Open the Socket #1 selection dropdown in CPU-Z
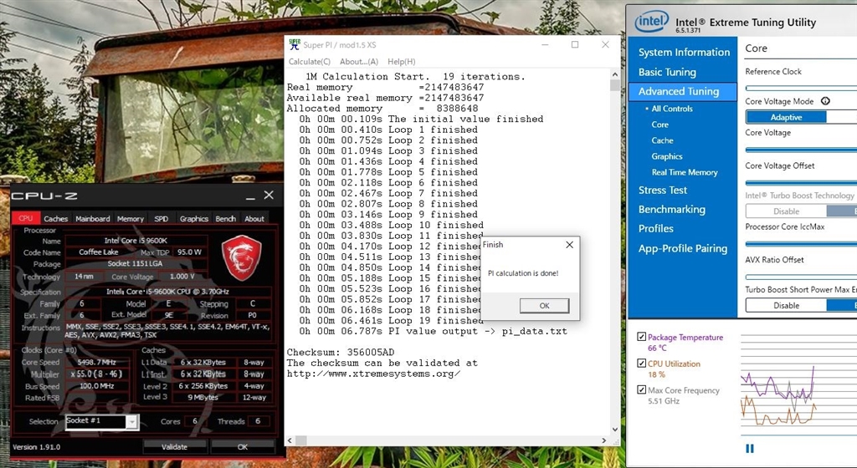857x468 pixels. pyautogui.click(x=131, y=422)
